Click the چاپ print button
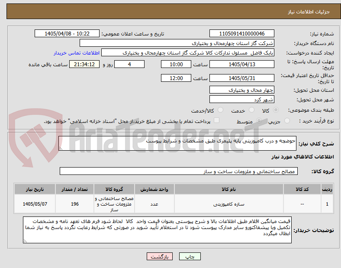 (190, 256)
